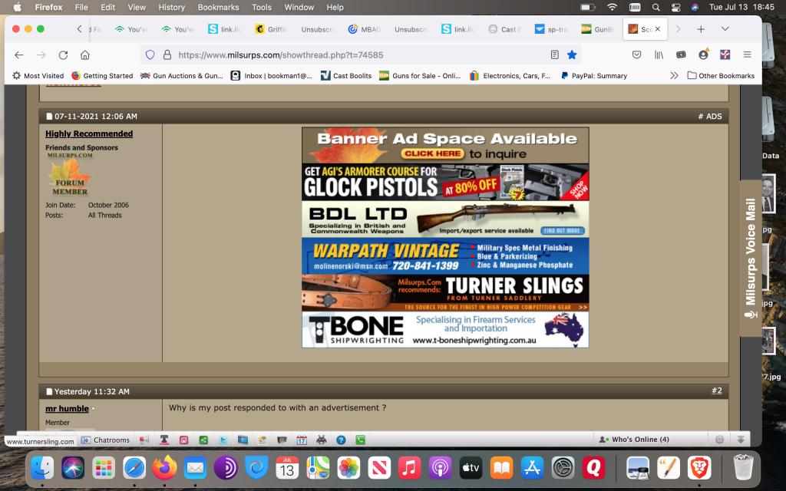Click the green phone icon in footer bar
Screen dimensions: 786x491
point(361,440)
